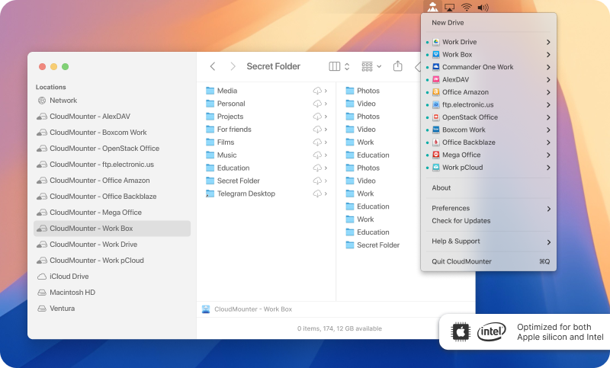Choose New Drive from the menu

448,23
